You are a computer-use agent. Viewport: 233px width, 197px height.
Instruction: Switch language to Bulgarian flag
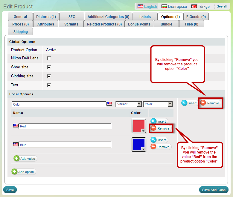pyautogui.click(x=164, y=6)
